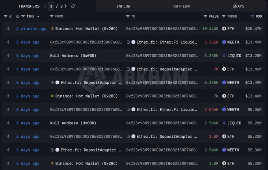The image size is (268, 170).
Task: Open the TO column filter
Action: (128, 17)
